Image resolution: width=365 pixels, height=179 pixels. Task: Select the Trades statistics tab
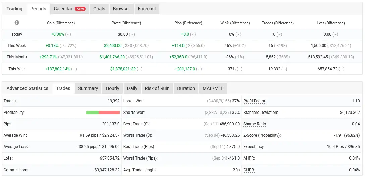[x=63, y=88]
